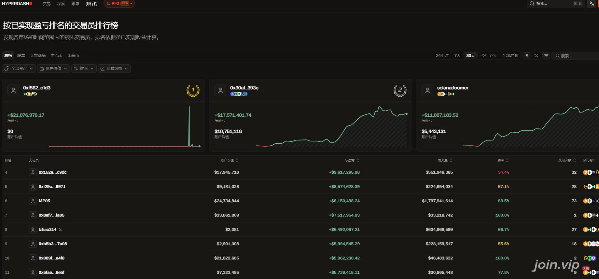
Task: Open the 全部资产 dropdown
Action: (x=19, y=69)
